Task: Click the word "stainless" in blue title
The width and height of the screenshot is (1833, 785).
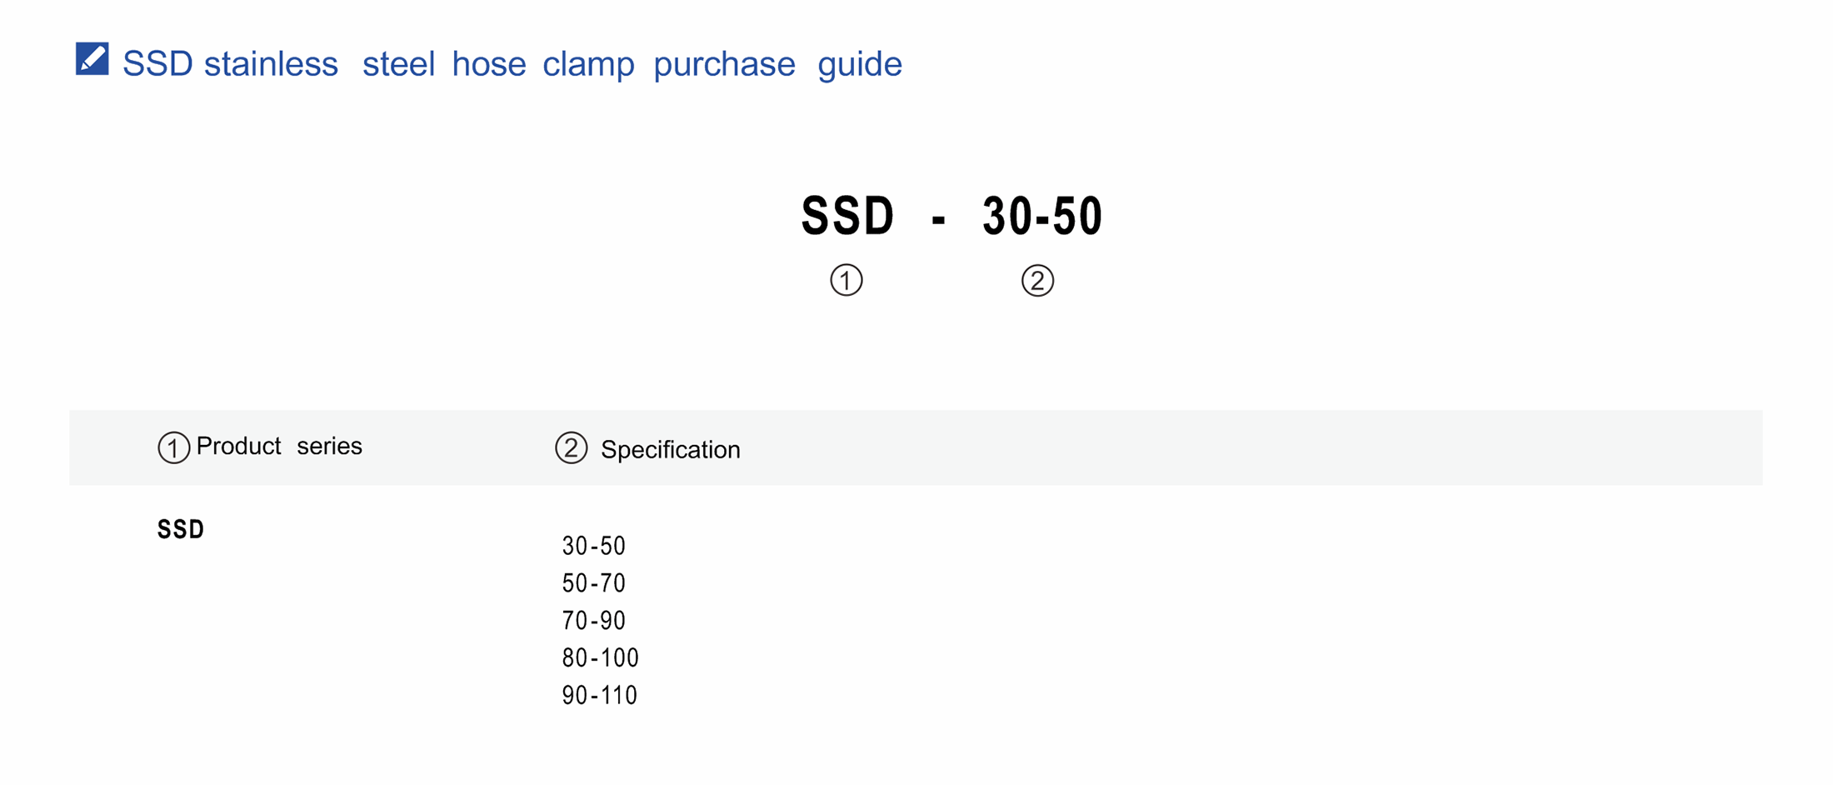Action: point(271,64)
